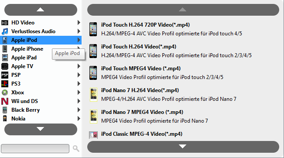This screenshot has width=284, height=158.
Task: Open the Verlustloses Audio category
Action: [41, 31]
